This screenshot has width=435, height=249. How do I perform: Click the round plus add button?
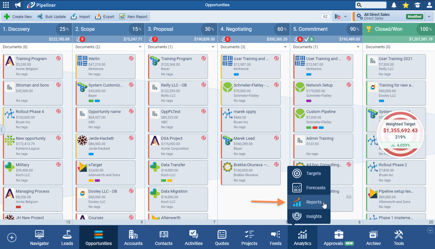[x=12, y=237]
